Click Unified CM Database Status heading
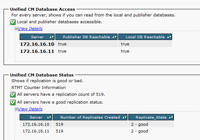The image size is (200, 140). 42,75
